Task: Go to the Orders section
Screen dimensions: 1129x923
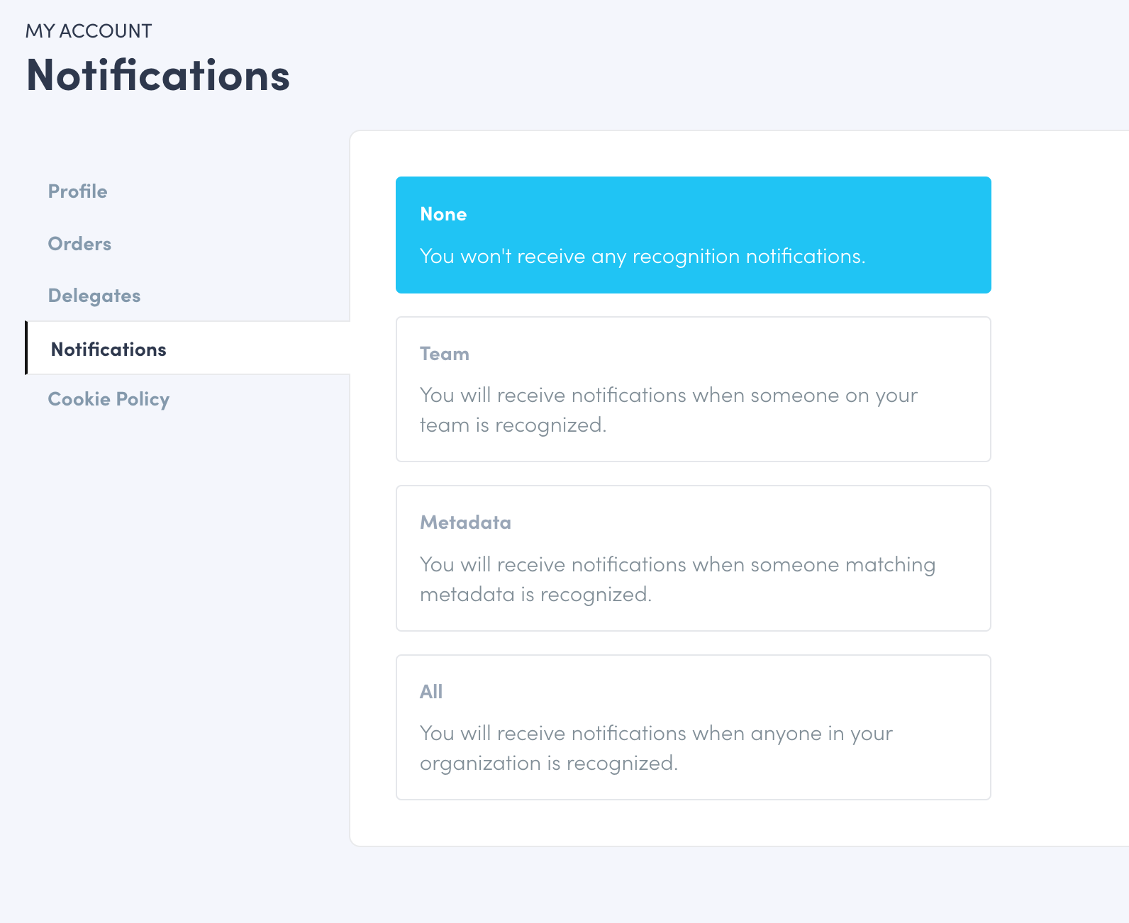Action: coord(79,244)
